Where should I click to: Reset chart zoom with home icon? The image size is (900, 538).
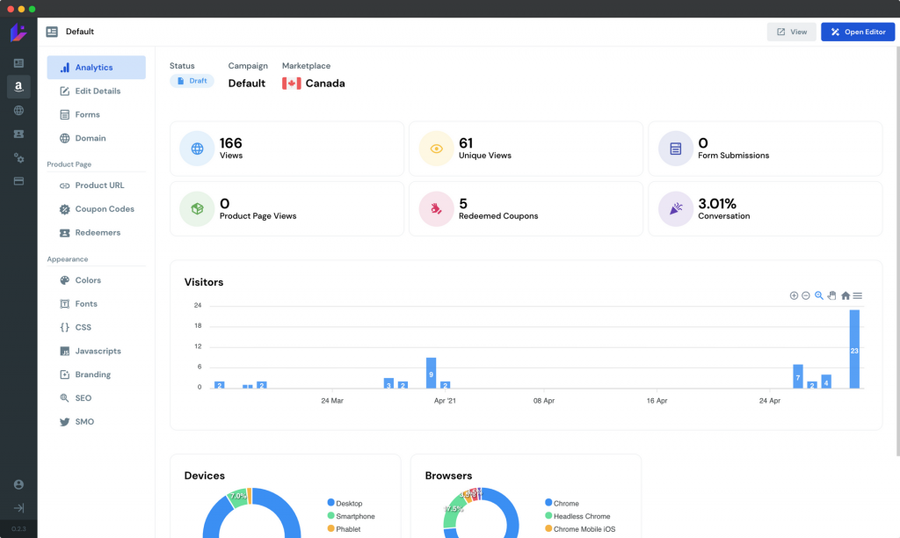[x=845, y=295]
